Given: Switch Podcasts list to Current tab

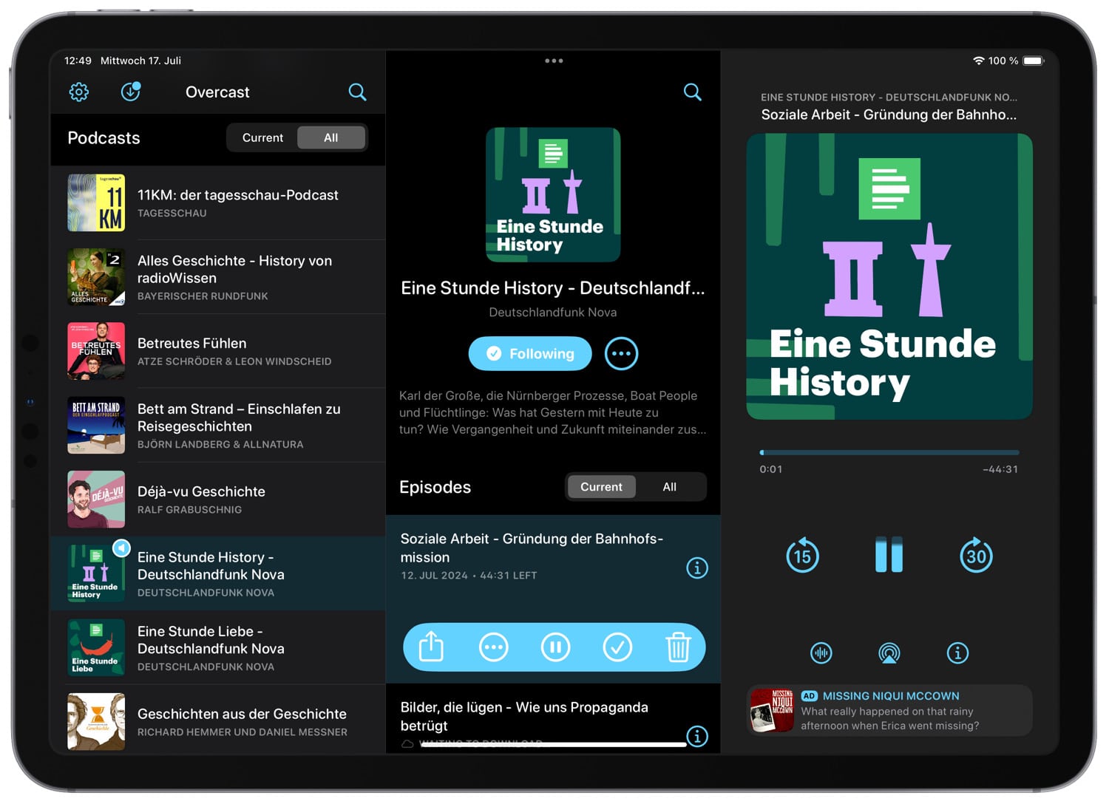Looking at the screenshot, I should coord(262,138).
